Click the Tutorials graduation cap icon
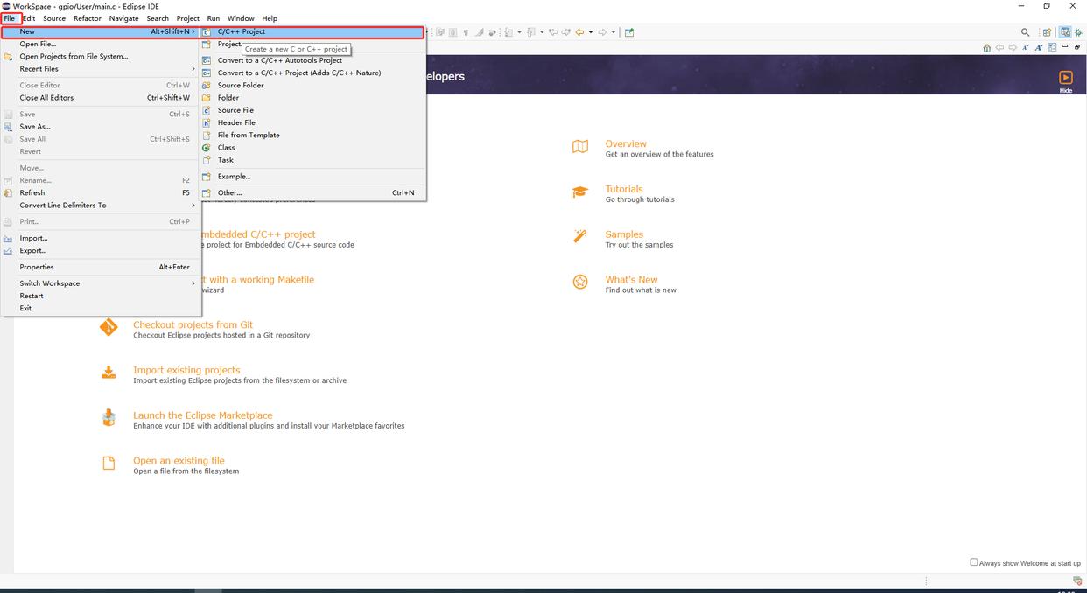Viewport: 1087px width, 593px height. coord(580,192)
